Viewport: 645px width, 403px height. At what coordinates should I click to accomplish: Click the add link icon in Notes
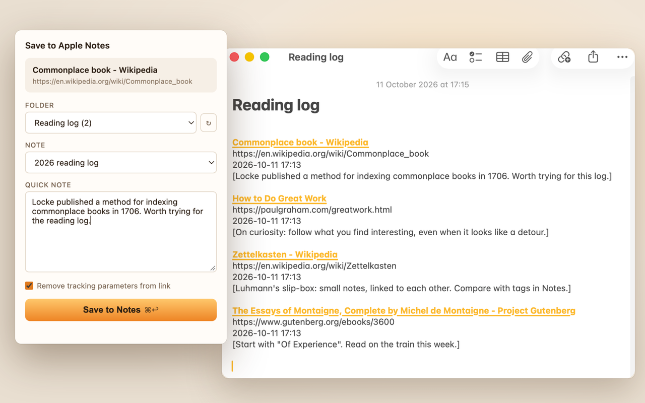564,57
